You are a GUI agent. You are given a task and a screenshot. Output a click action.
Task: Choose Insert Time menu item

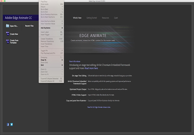pos(51,47)
